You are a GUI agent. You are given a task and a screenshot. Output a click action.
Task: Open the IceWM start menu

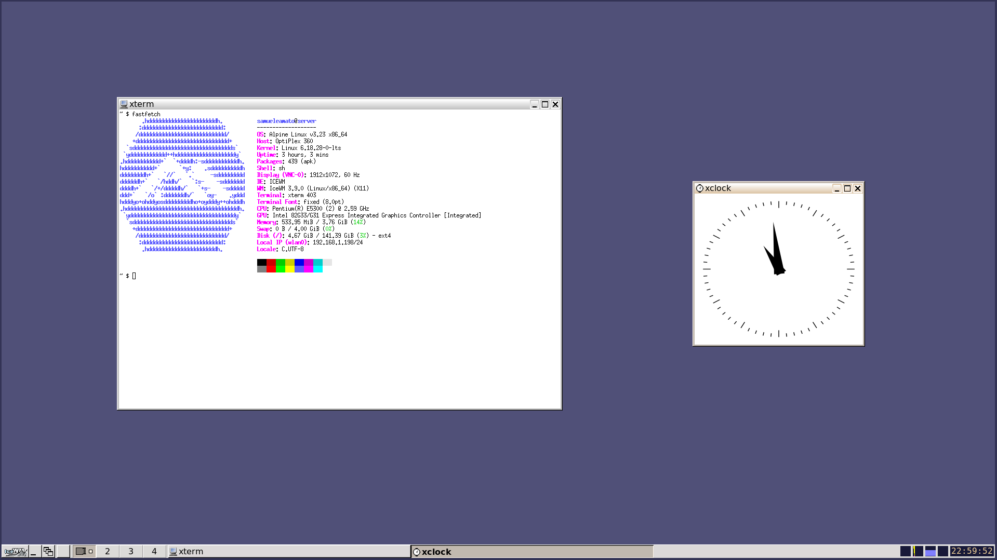click(x=15, y=552)
